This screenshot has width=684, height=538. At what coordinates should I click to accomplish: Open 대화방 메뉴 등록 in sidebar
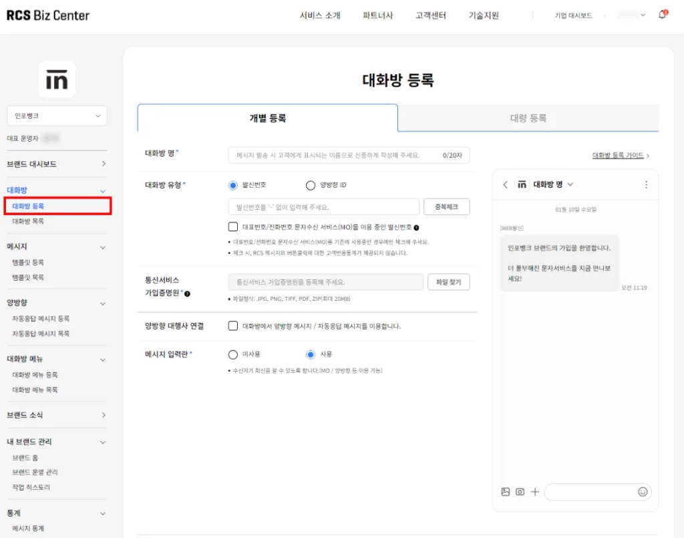tap(35, 375)
